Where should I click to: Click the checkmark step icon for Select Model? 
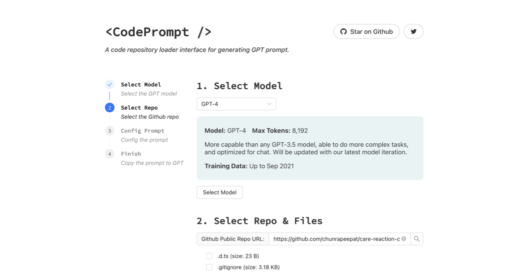click(110, 85)
